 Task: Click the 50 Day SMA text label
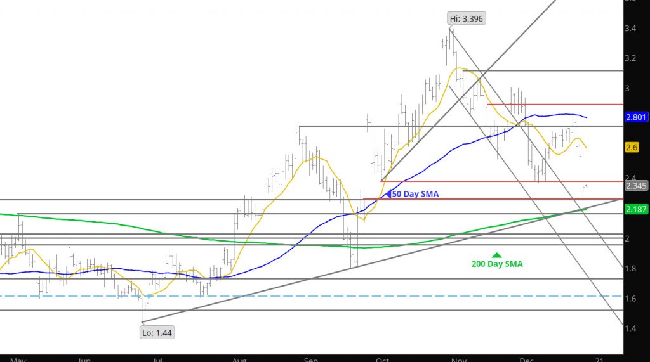[415, 194]
